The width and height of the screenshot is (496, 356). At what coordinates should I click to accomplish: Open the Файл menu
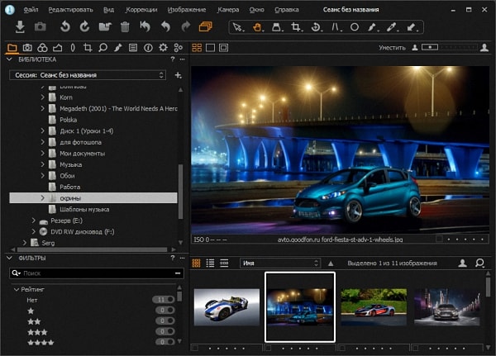click(x=31, y=10)
